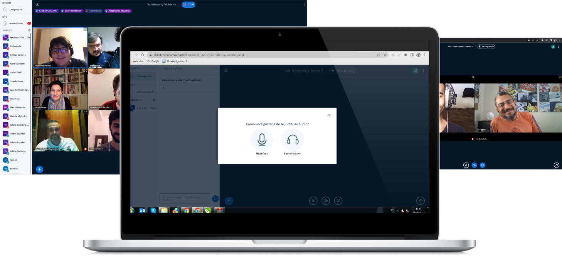The height and width of the screenshot is (264, 562).
Task: Raise hand in the right window
Action: click(556, 165)
